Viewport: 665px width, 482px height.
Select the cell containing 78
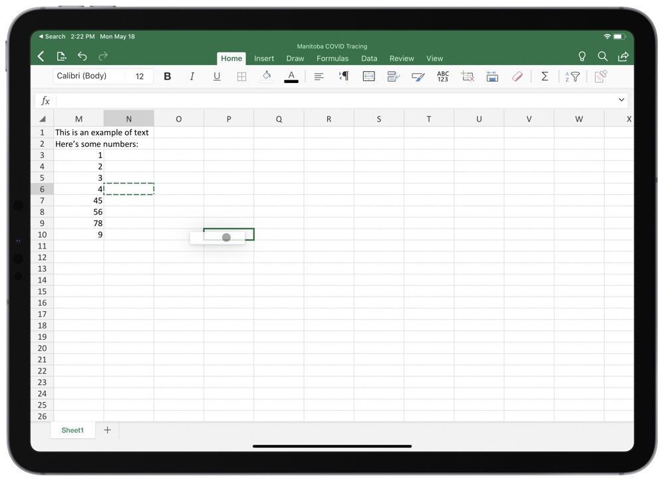tap(78, 223)
